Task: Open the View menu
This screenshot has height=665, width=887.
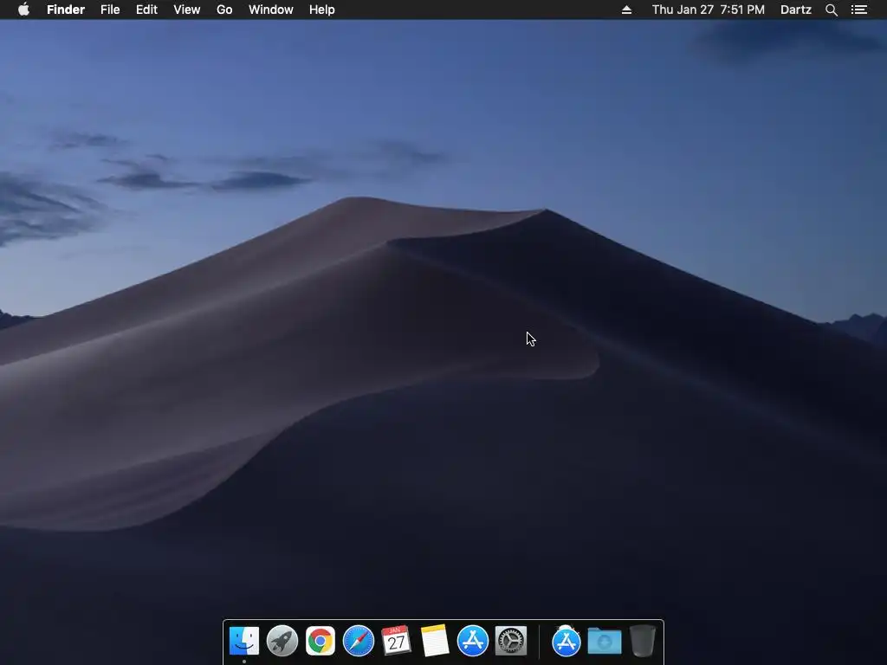Action: tap(187, 10)
